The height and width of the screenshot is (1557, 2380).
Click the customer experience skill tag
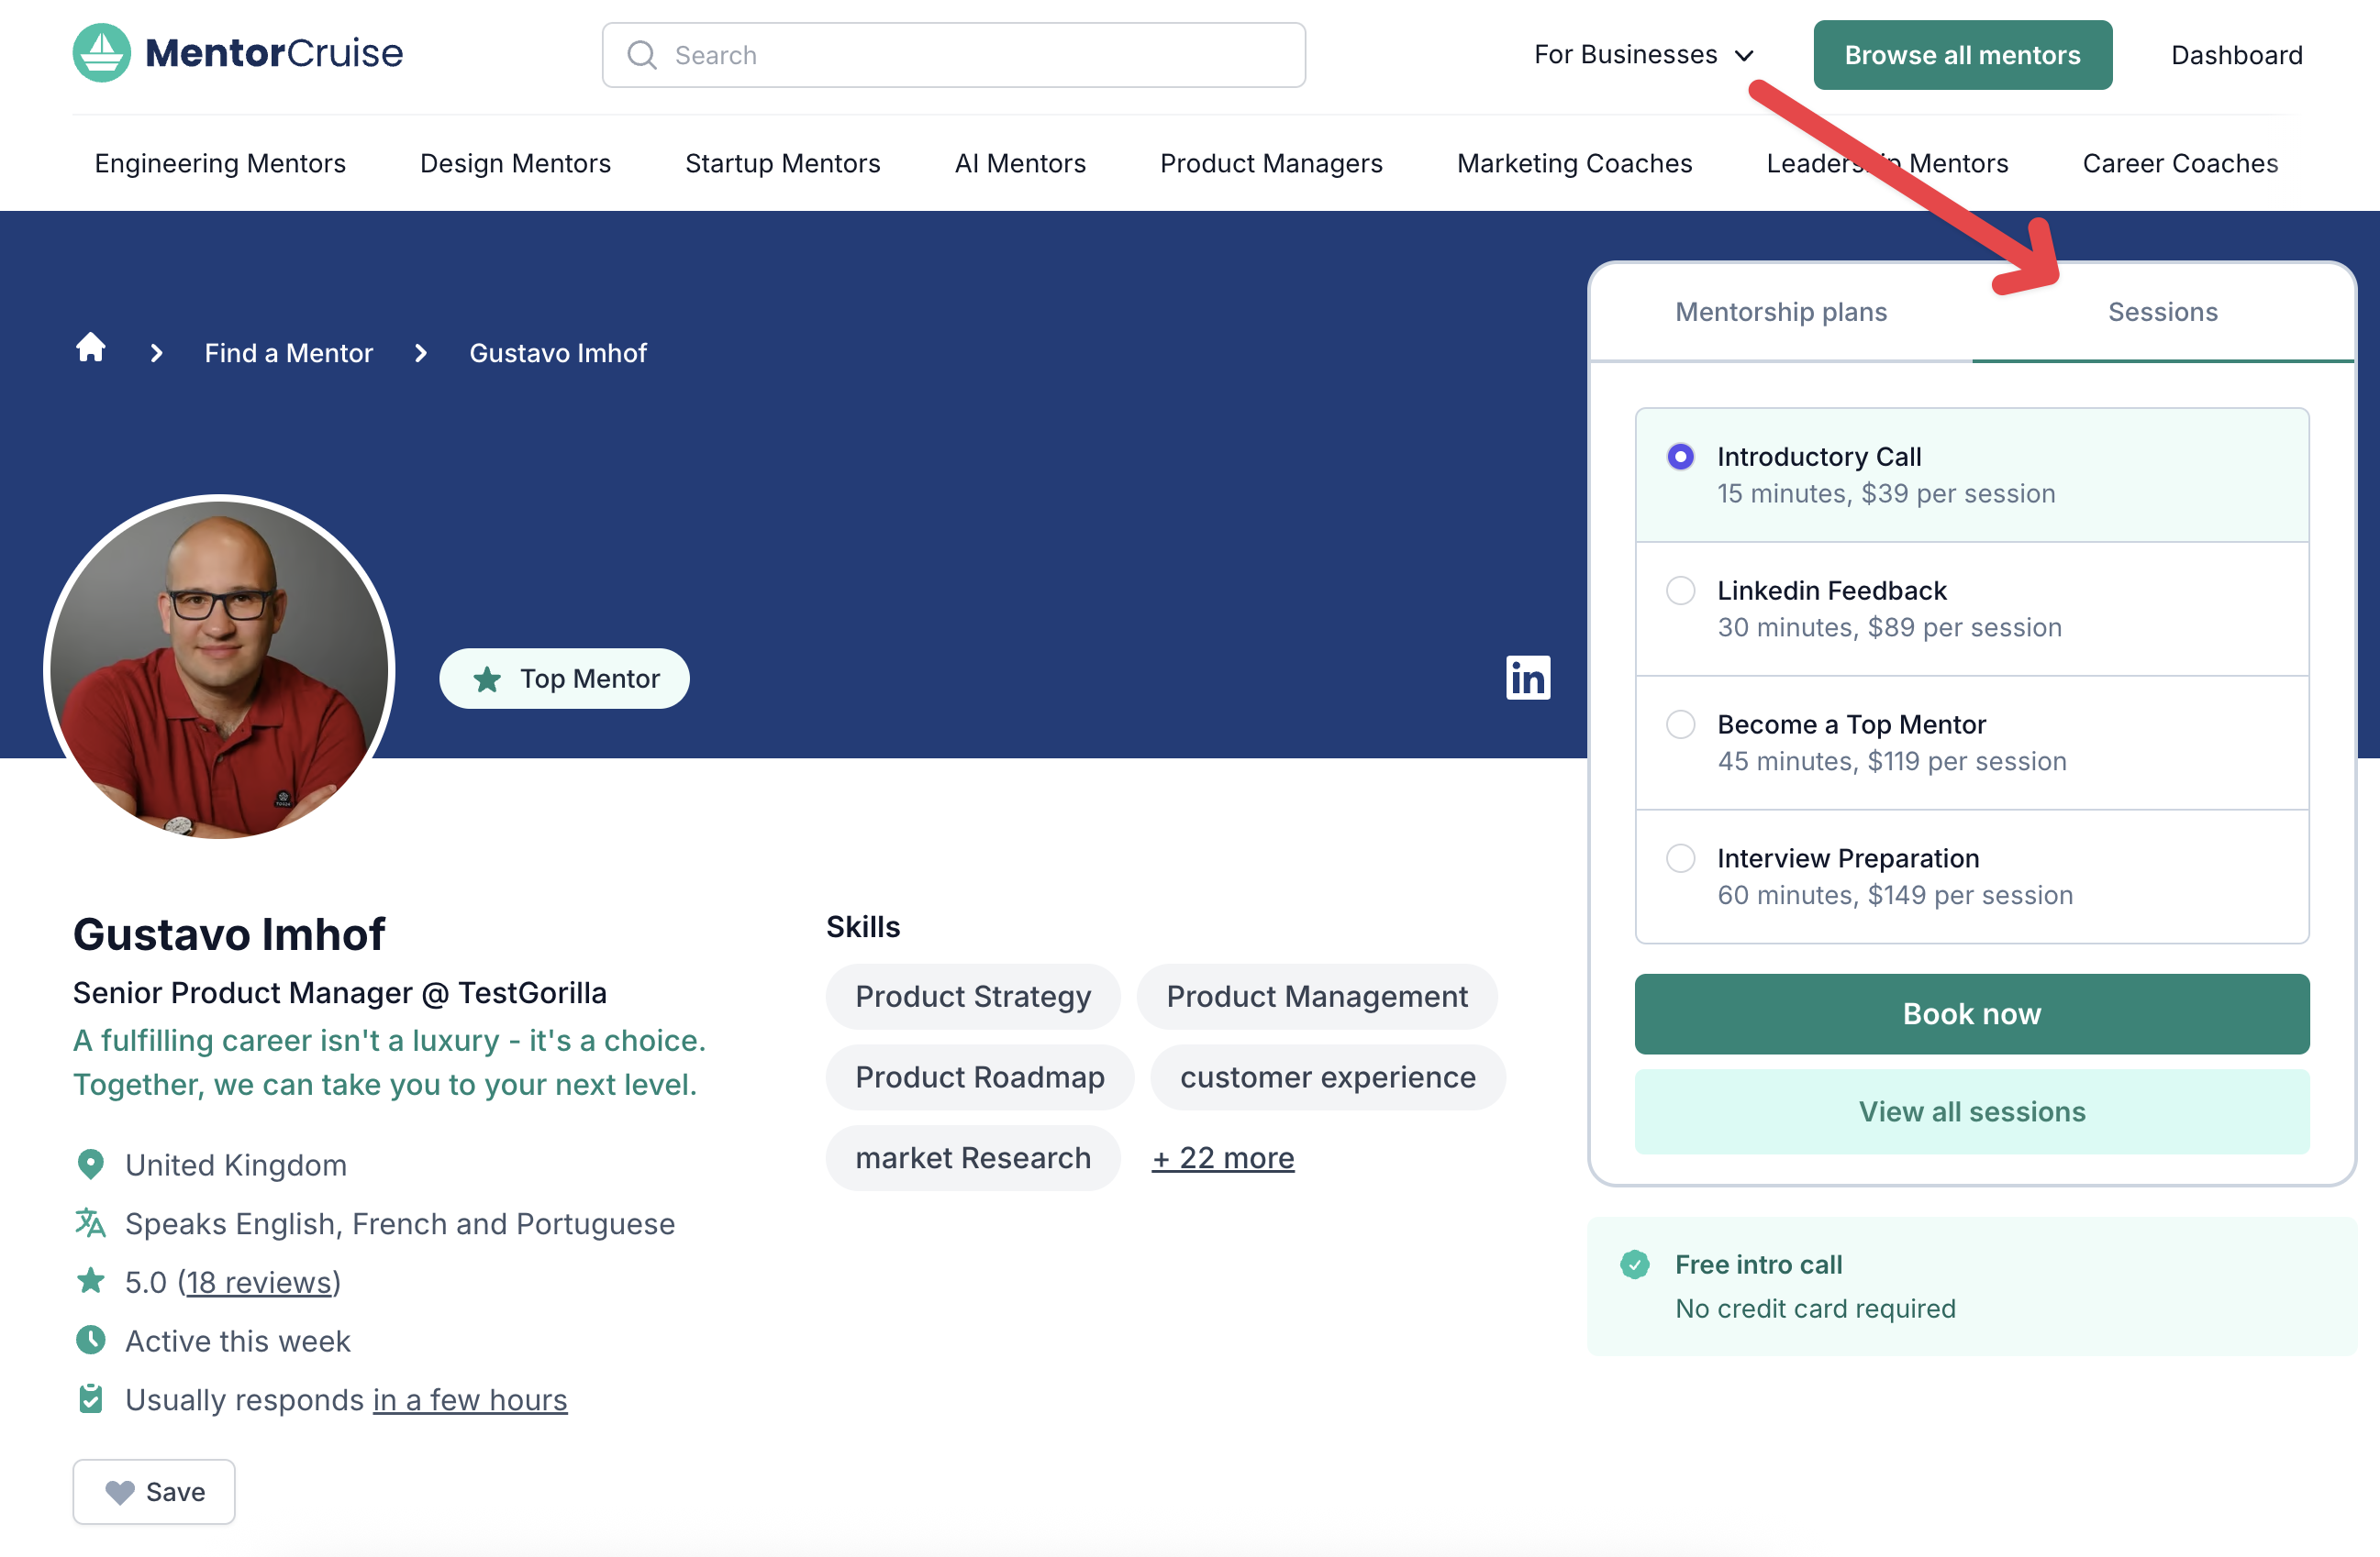click(x=1328, y=1077)
